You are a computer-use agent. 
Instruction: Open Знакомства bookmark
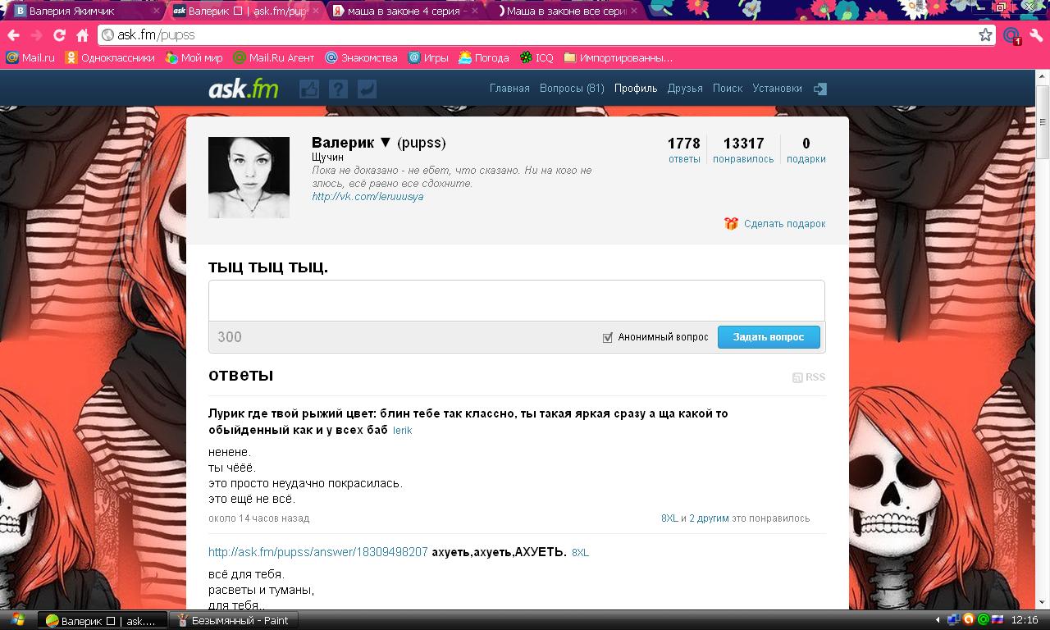pyautogui.click(x=361, y=57)
